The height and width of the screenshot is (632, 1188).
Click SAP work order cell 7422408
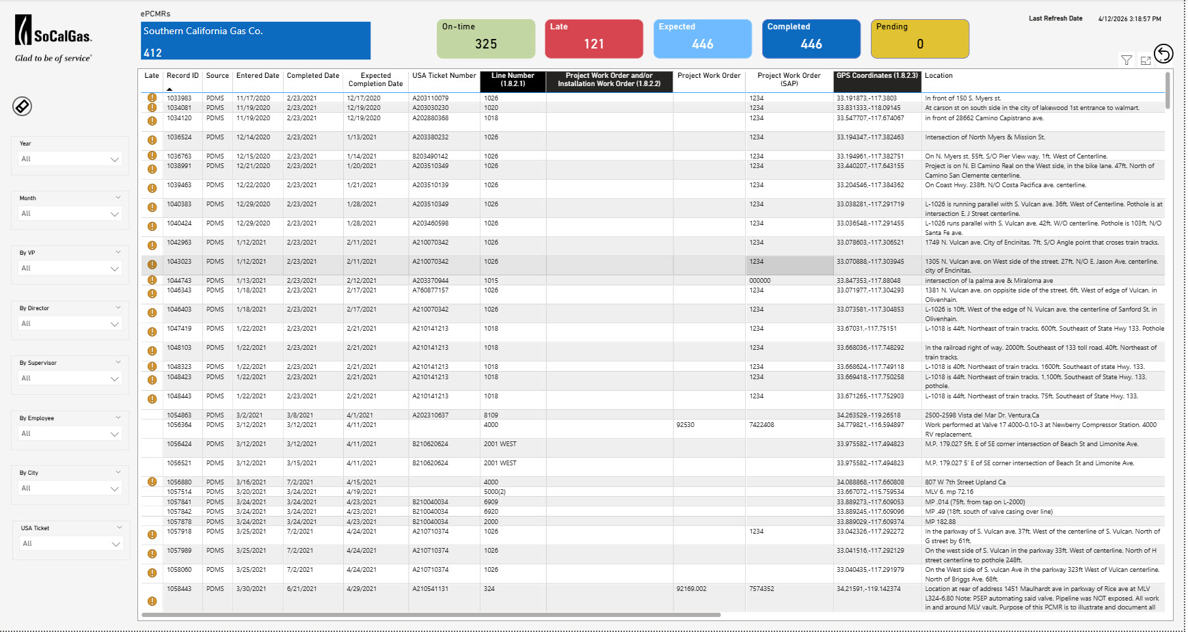coord(761,425)
